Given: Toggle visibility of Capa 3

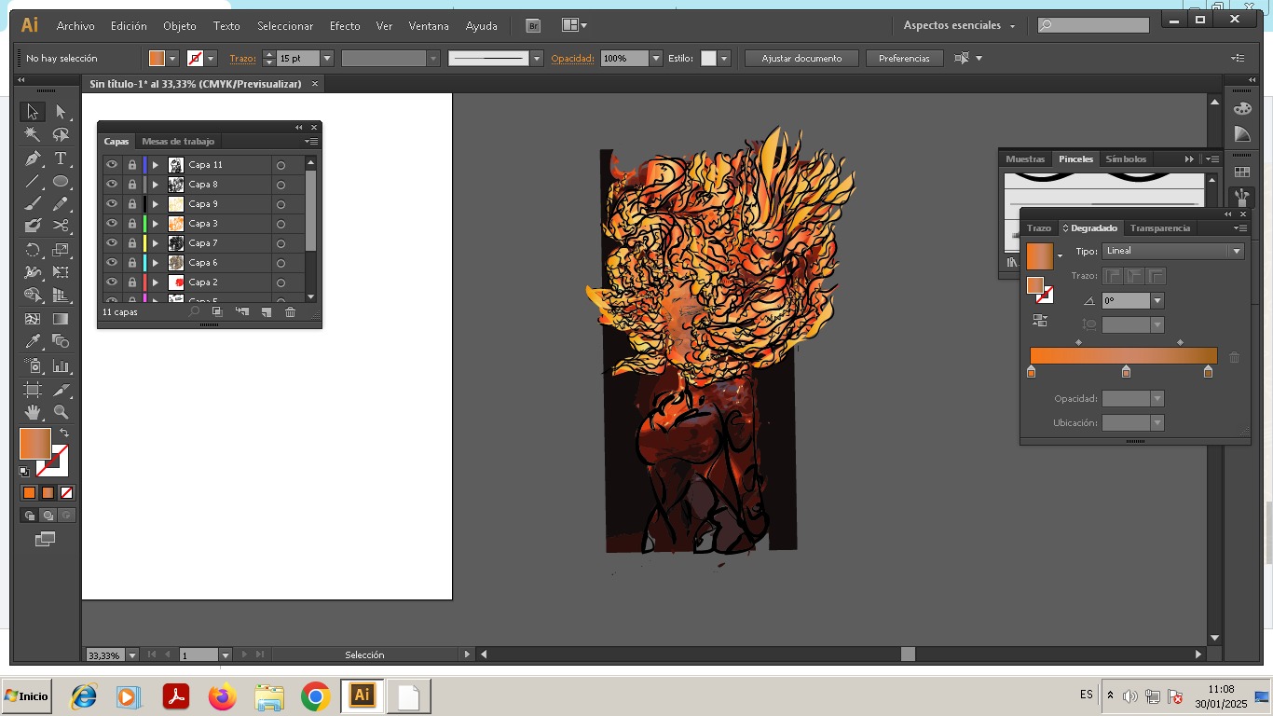Looking at the screenshot, I should point(112,224).
